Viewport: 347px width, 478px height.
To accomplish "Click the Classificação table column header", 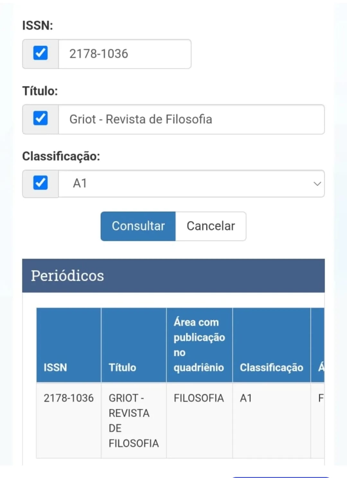I will (271, 367).
